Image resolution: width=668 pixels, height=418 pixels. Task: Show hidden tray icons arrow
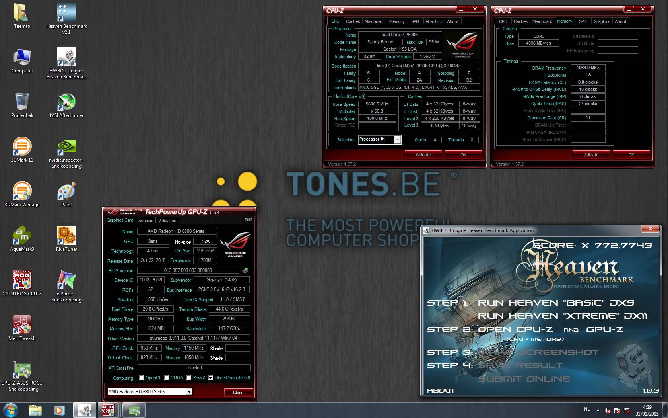597,410
